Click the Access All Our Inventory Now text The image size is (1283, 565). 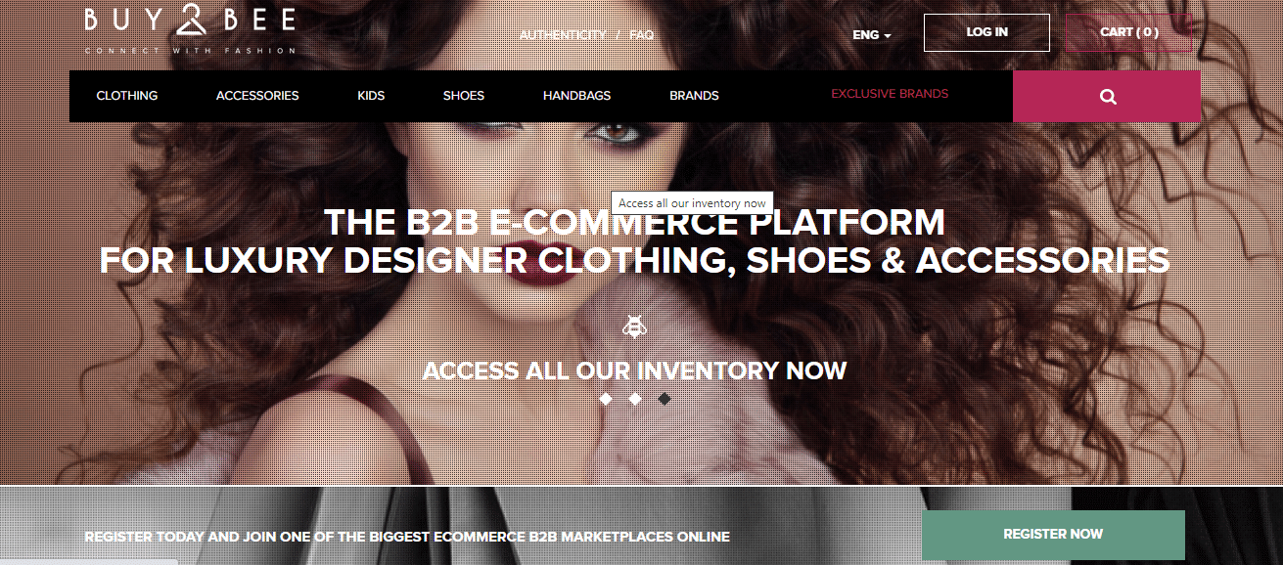[634, 371]
